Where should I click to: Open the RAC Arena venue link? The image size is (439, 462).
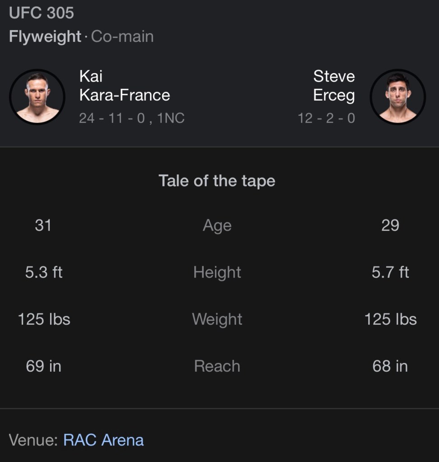(103, 440)
